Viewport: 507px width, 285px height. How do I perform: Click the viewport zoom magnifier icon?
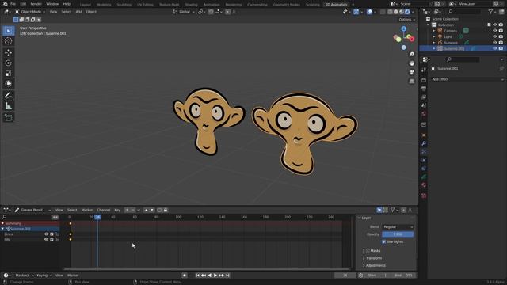pyautogui.click(x=412, y=55)
